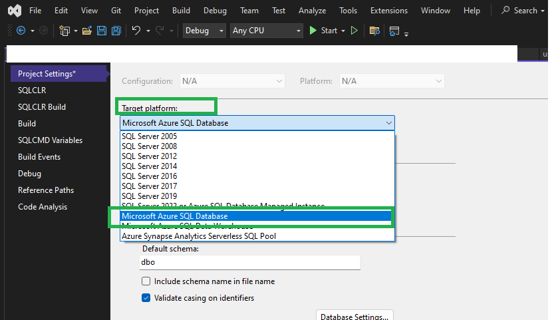
Task: Select the Project Settings side tab
Action: point(59,74)
